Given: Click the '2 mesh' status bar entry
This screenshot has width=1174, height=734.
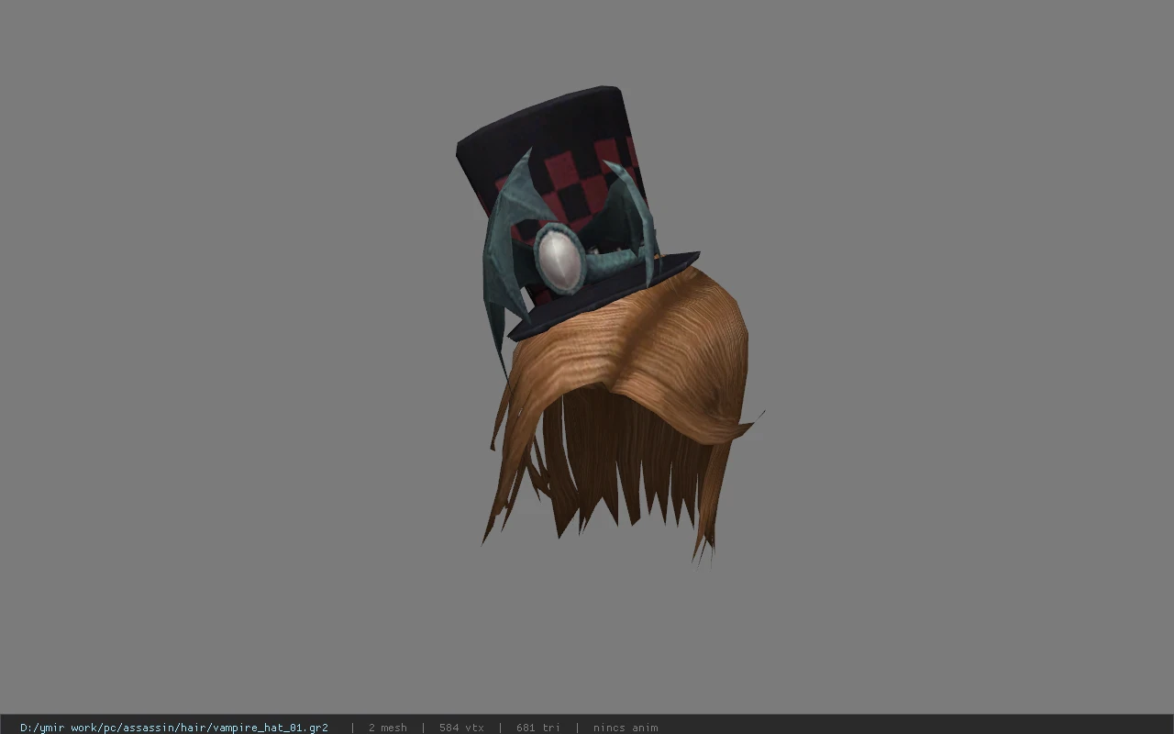Looking at the screenshot, I should [x=387, y=728].
